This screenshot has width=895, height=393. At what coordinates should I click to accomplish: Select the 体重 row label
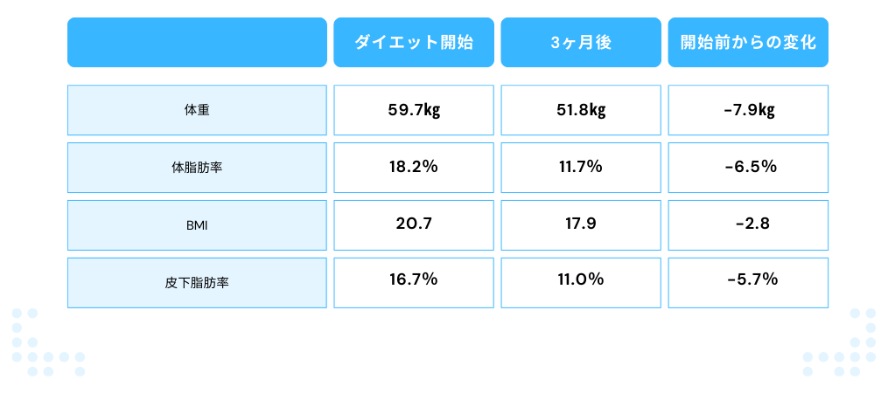[197, 110]
